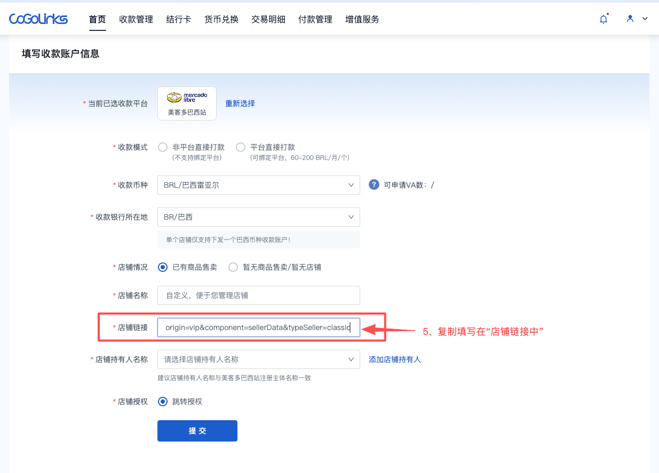Open 交易明细 menu
659x473 pixels.
tap(268, 19)
